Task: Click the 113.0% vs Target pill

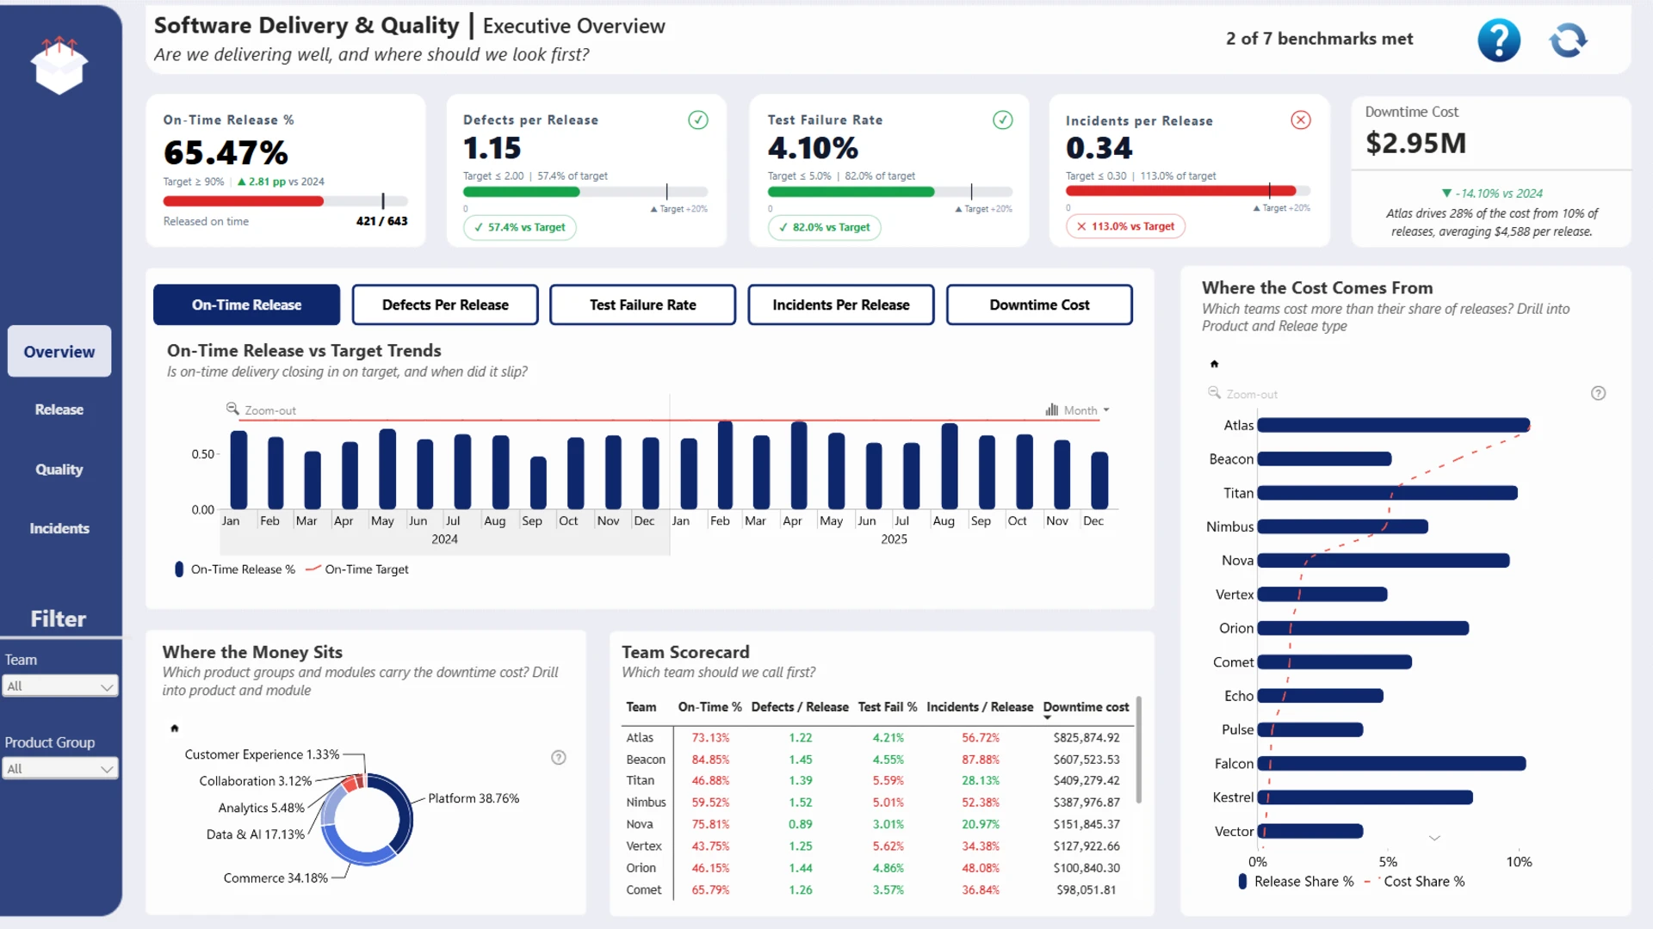Action: pyautogui.click(x=1126, y=226)
